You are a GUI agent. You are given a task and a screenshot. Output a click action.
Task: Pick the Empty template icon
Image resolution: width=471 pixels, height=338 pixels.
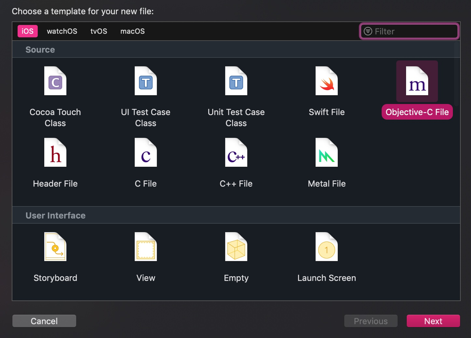(x=236, y=246)
